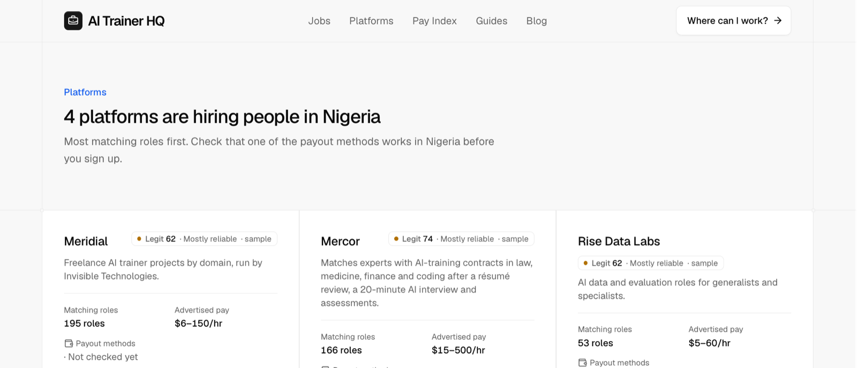857x368 pixels.
Task: Click the '166 roles' value
Action: pyautogui.click(x=341, y=350)
